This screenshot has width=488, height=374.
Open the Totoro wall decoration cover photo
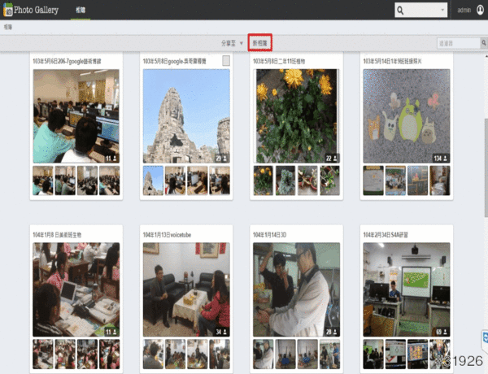coord(407,116)
